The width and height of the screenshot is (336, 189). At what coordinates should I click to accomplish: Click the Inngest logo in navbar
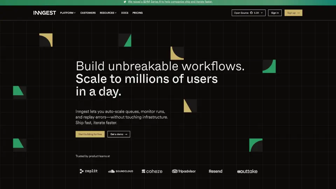44,13
